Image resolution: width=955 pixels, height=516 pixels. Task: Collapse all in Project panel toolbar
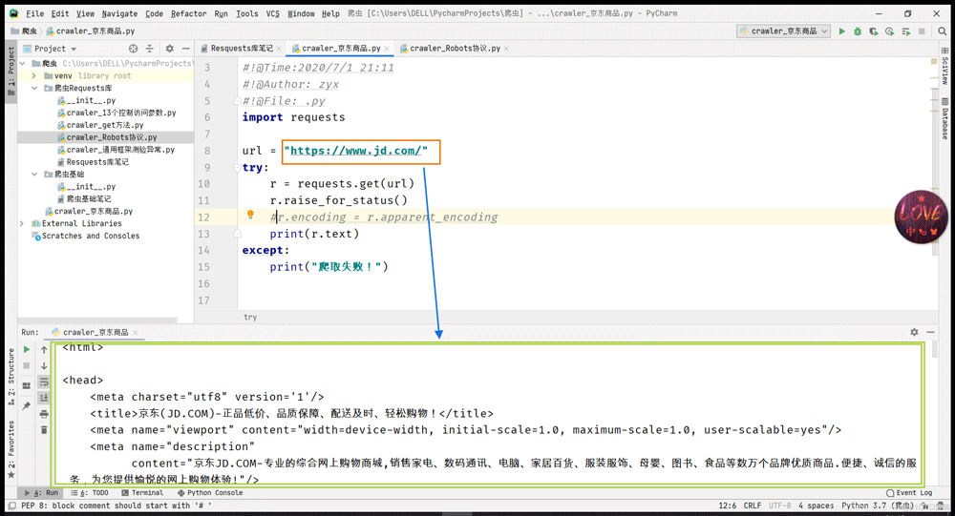149,49
